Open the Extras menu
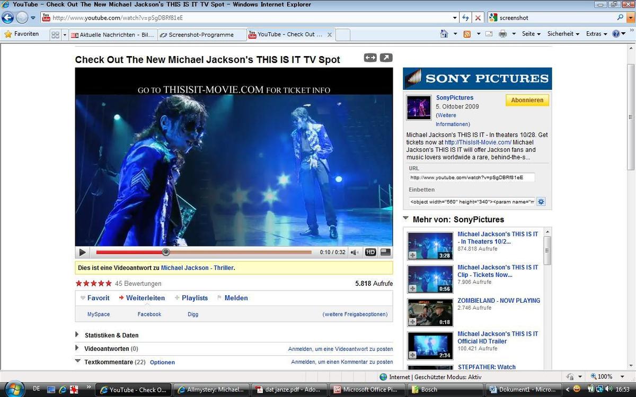Screen dimensions: 636x397 [x=597, y=34]
